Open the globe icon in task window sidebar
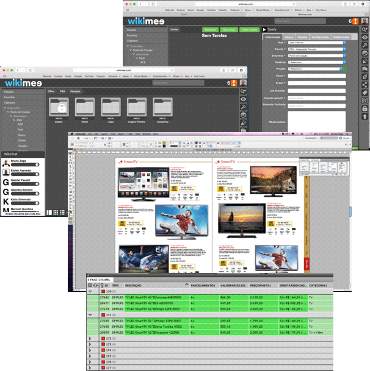The image size is (370, 371). [365, 53]
